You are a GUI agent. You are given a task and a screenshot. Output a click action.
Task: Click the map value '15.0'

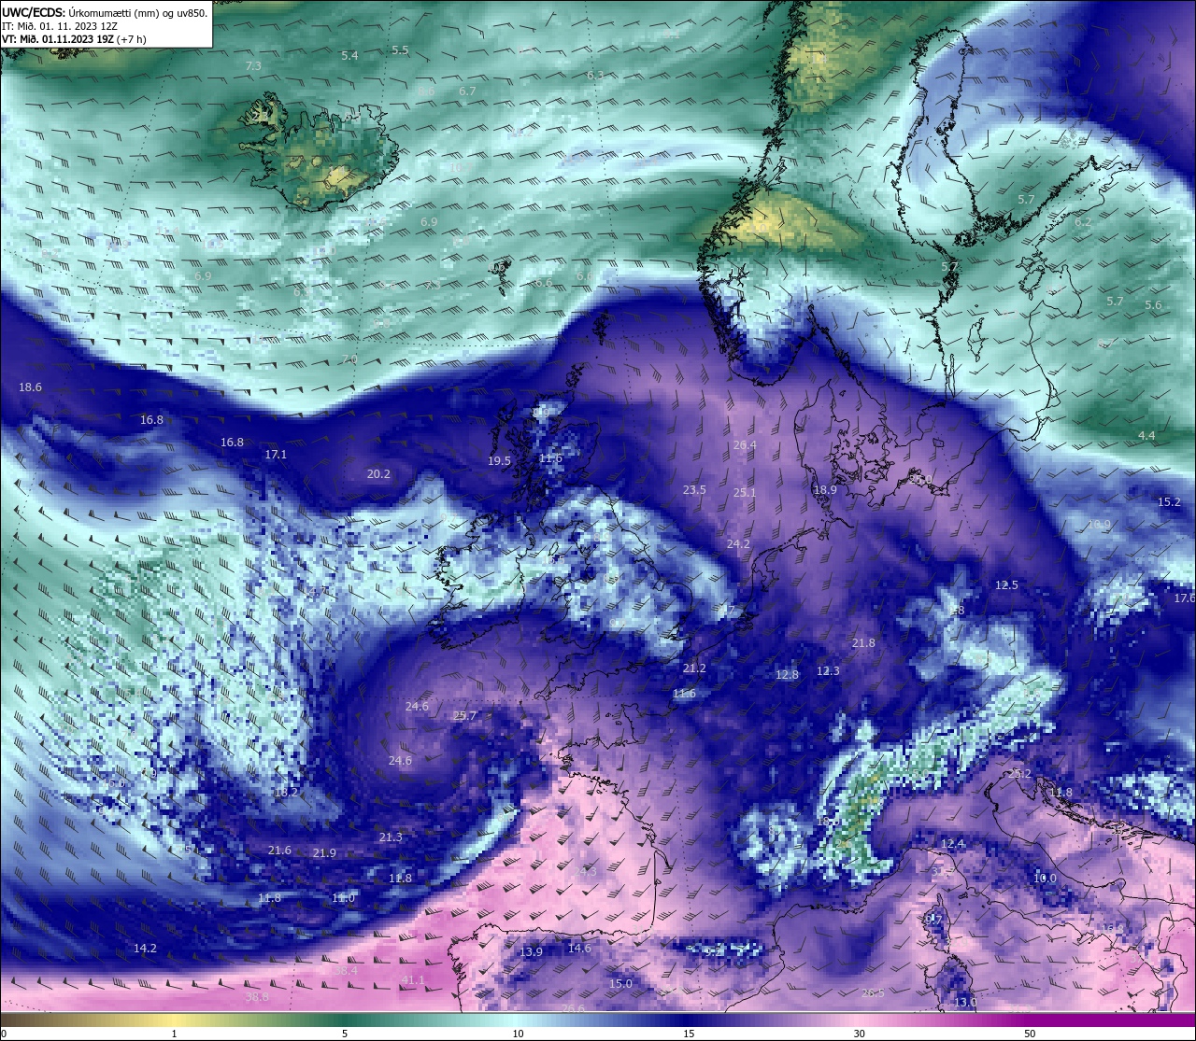point(620,984)
